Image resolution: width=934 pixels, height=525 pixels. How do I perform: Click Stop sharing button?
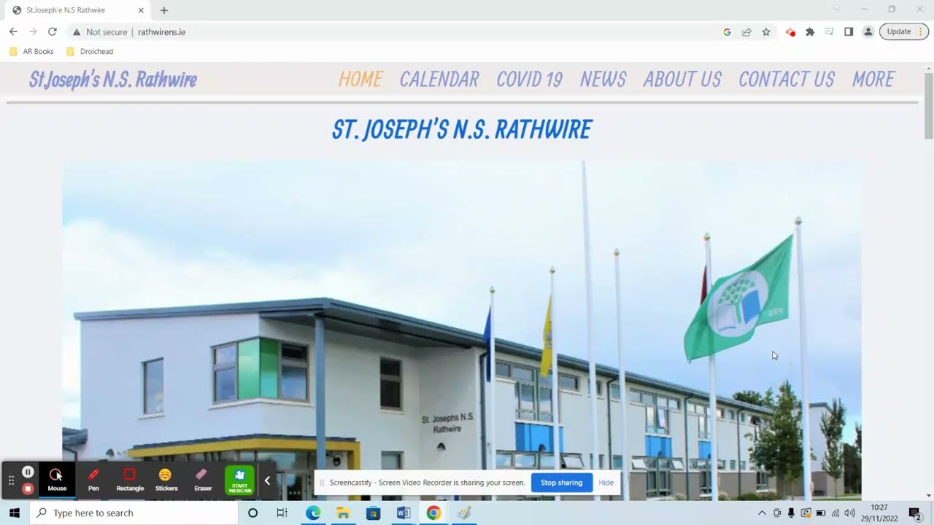pos(561,483)
